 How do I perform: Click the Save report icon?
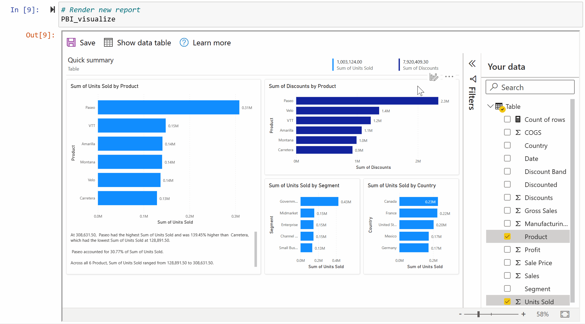tap(71, 42)
